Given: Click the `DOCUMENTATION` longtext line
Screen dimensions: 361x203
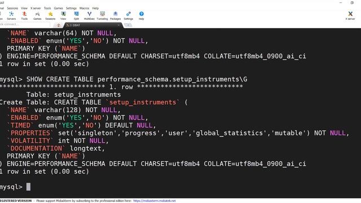Looking at the screenshot, I should (x=56, y=148).
